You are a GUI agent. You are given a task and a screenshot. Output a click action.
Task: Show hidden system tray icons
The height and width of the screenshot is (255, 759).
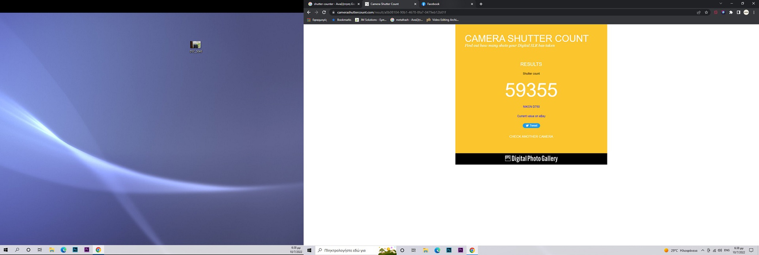tap(702, 251)
